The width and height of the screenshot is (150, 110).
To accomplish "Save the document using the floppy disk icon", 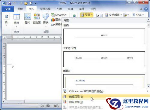I will 10,3.
